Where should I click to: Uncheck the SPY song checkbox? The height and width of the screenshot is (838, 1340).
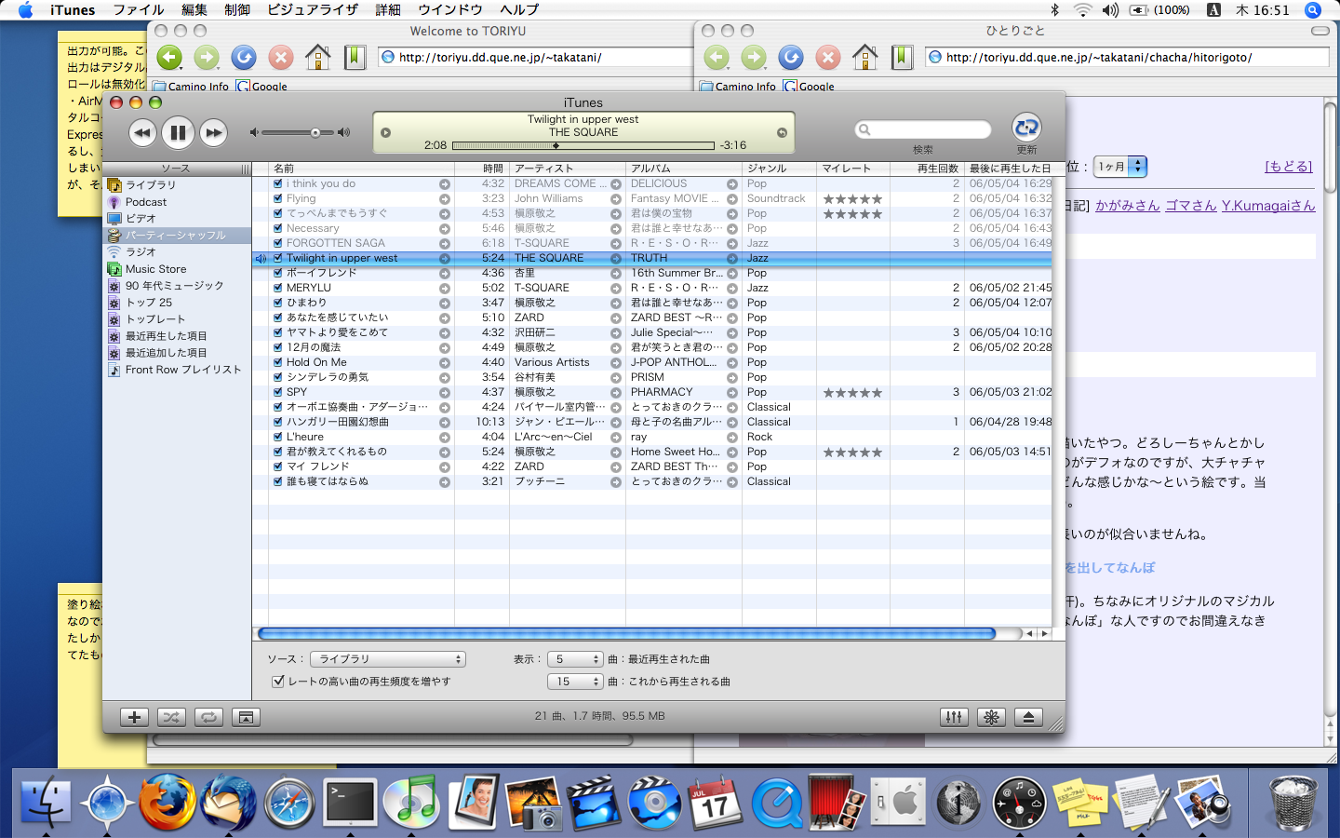(x=278, y=392)
